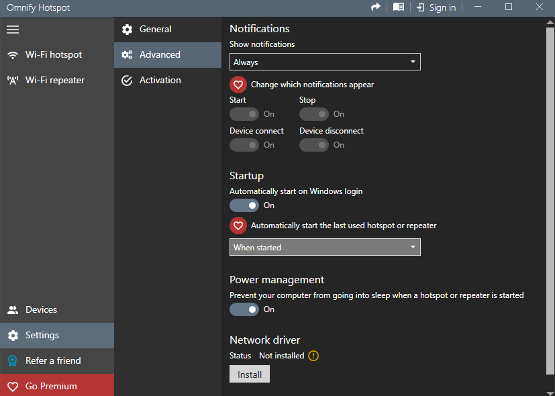Click the 'Change which notifications appear' text
Screen dimensions: 555x396
click(312, 85)
